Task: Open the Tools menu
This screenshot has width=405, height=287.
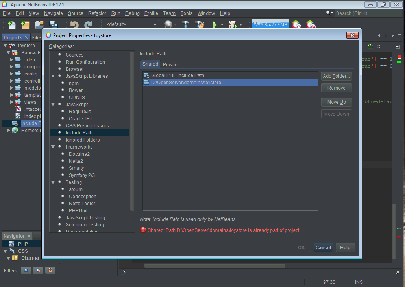Action: 187,13
